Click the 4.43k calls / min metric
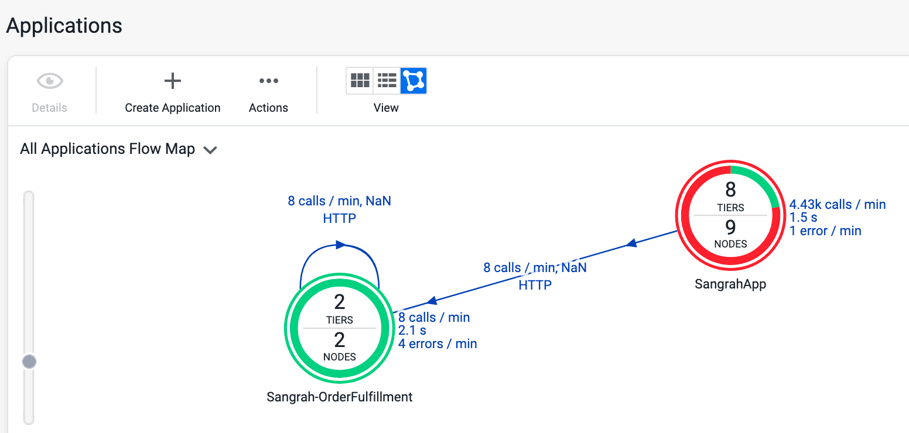This screenshot has width=909, height=433. point(837,205)
